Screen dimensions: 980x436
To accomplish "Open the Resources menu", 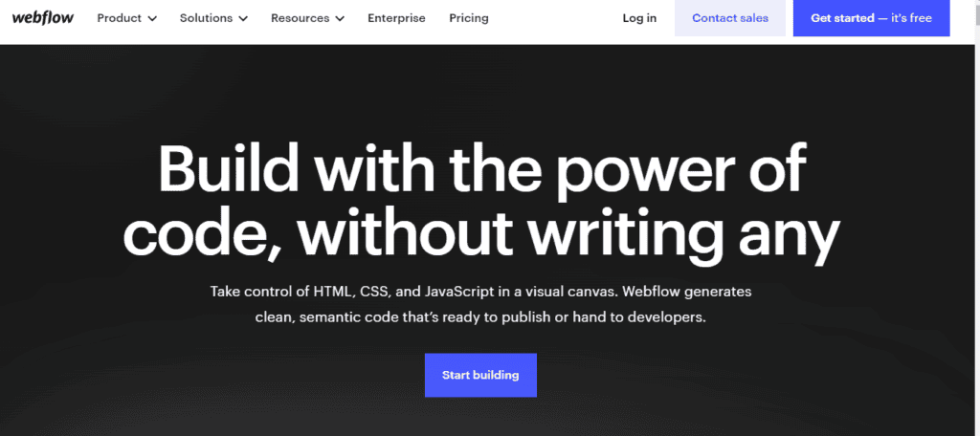I will pos(300,18).
